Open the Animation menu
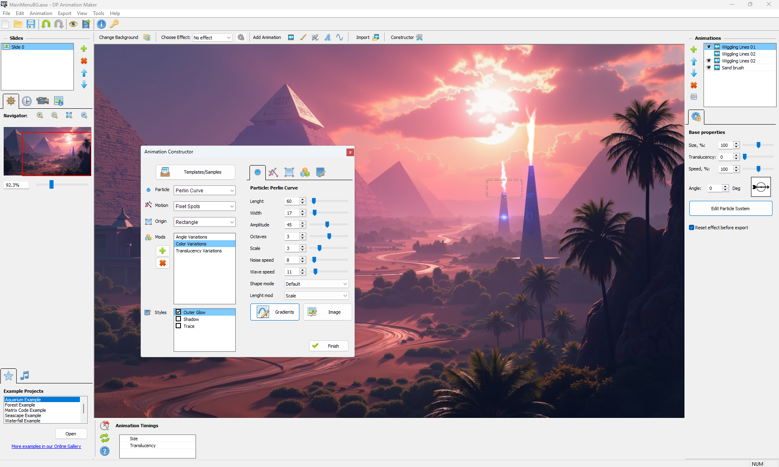This screenshot has height=467, width=779. coord(41,13)
